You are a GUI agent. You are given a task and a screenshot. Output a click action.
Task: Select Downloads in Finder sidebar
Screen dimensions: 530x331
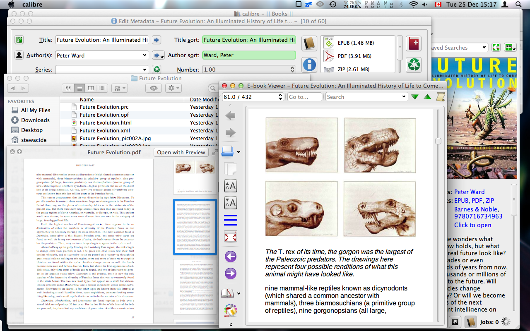coord(35,120)
